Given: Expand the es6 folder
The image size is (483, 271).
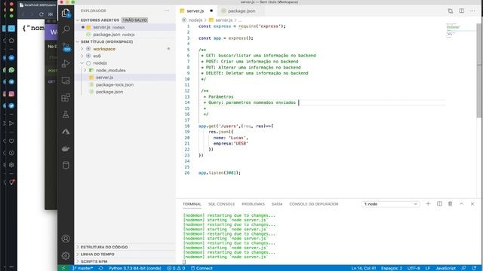Looking at the screenshot, I should (x=82, y=56).
